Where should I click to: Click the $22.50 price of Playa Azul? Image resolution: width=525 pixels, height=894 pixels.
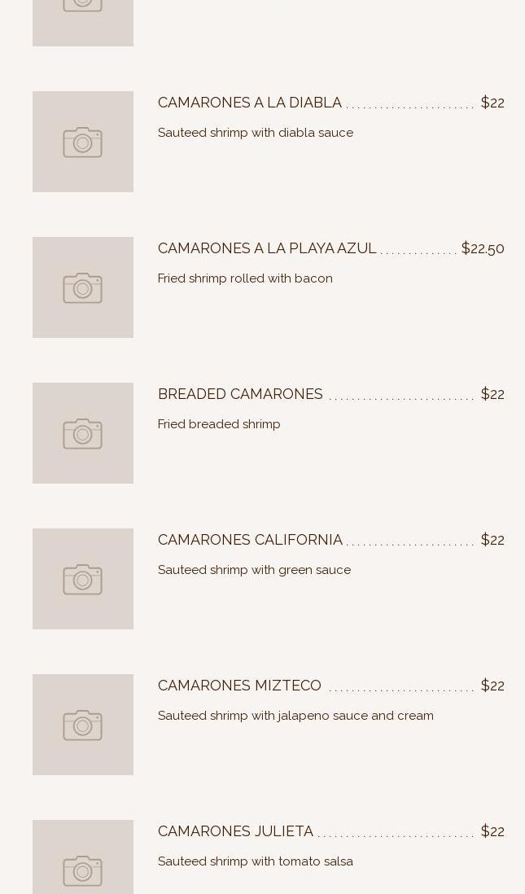click(483, 248)
